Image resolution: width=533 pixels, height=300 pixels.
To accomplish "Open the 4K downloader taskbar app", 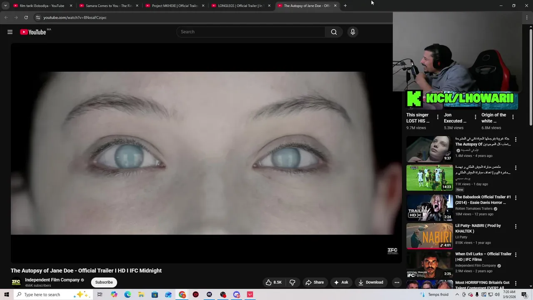I will (x=209, y=295).
